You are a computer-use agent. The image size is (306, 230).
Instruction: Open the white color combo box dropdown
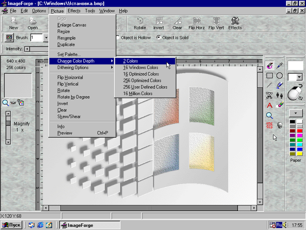pyautogui.click(x=299, y=77)
